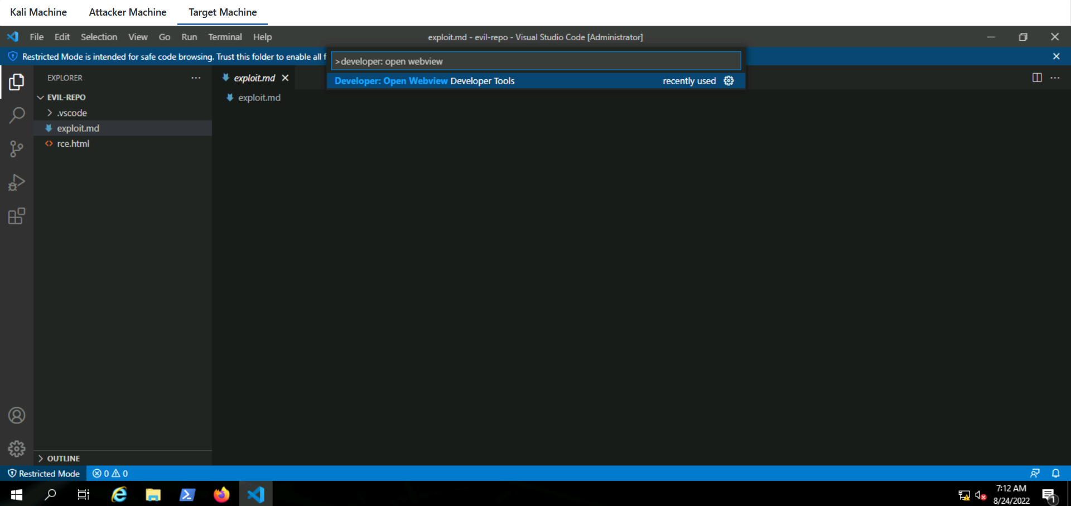
Task: Switch to the Attacker Machine tab
Action: click(x=128, y=12)
